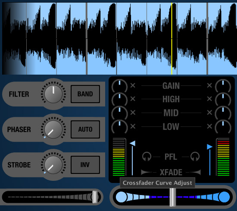
Task: Click the right deck GAIN knob
Action: point(223,86)
